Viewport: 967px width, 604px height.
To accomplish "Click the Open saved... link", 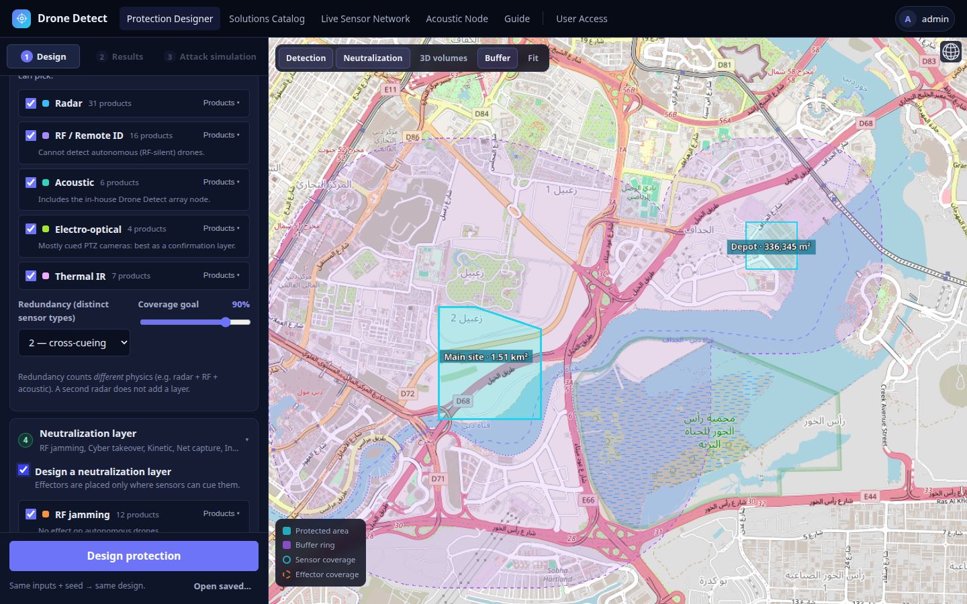I will pyautogui.click(x=222, y=586).
